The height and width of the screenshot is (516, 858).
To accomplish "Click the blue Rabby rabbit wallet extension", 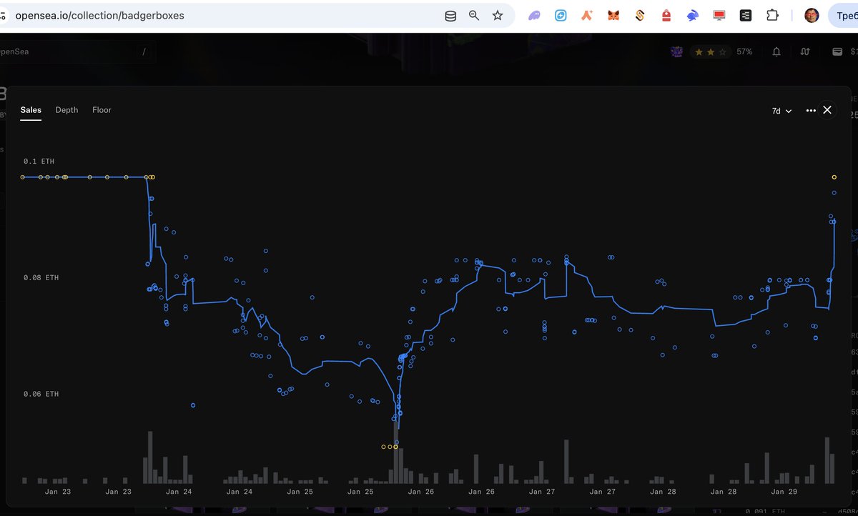I will click(693, 15).
